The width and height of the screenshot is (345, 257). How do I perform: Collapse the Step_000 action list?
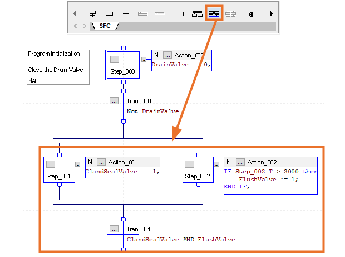coord(144,59)
